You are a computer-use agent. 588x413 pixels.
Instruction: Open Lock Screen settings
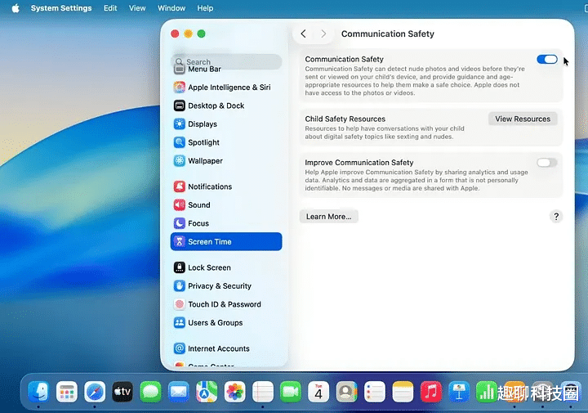tap(225, 267)
